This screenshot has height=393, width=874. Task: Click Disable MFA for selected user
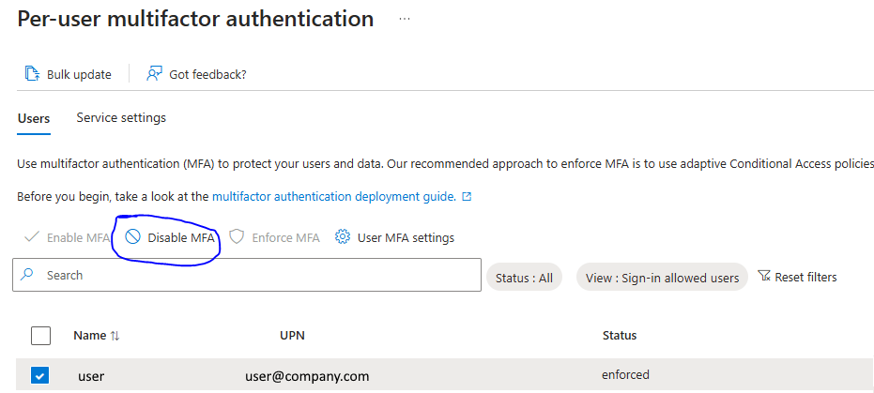point(170,237)
